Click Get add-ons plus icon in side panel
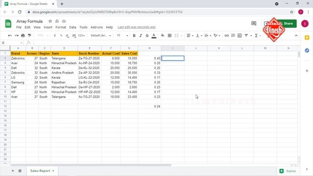The height and width of the screenshot is (176, 313). coord(307,71)
